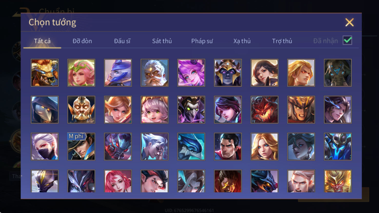
Task: Open the 'Sát thủ' tab
Action: [x=162, y=41]
